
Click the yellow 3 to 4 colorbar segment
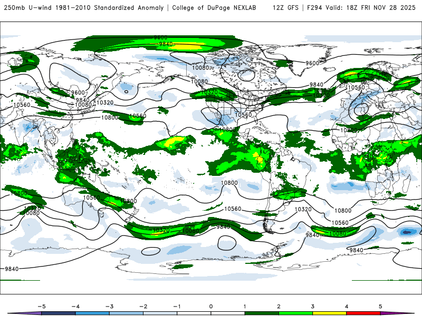click(330, 313)
